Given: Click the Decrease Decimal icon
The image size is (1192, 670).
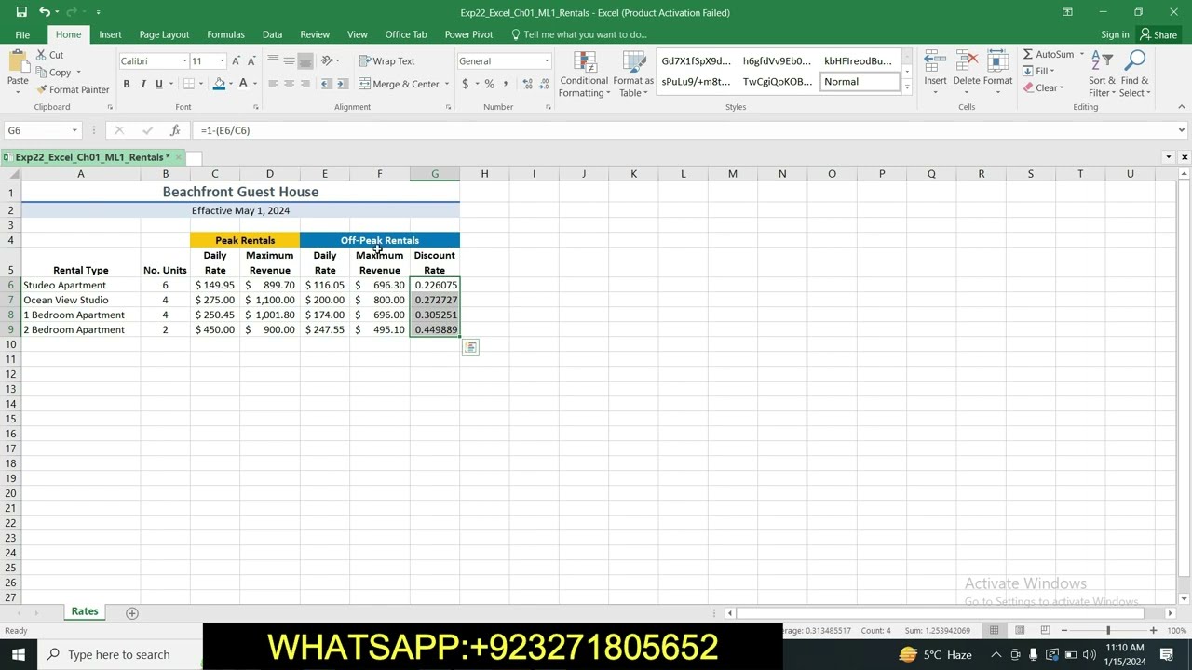Looking at the screenshot, I should (542, 84).
